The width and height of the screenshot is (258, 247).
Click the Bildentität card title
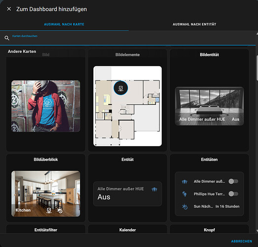click(x=210, y=55)
